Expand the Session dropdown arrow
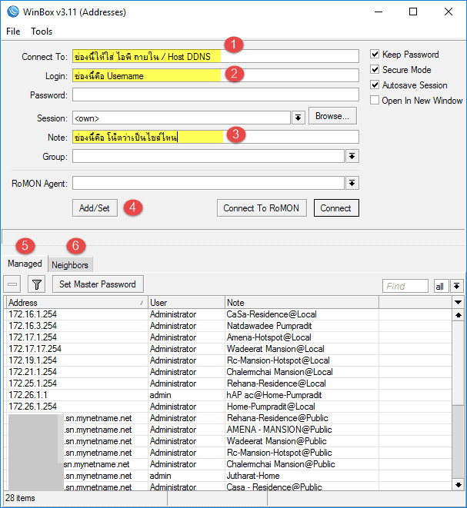This screenshot has width=467, height=508. [x=298, y=118]
